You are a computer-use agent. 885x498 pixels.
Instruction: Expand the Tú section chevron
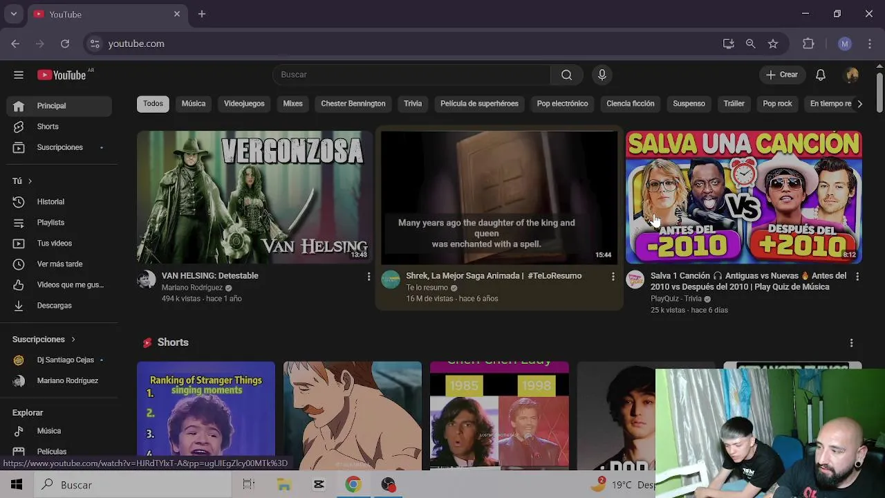point(30,181)
